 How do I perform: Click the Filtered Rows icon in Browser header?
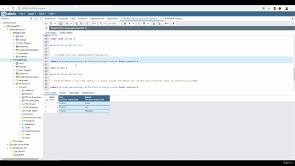(x=40, y=18)
